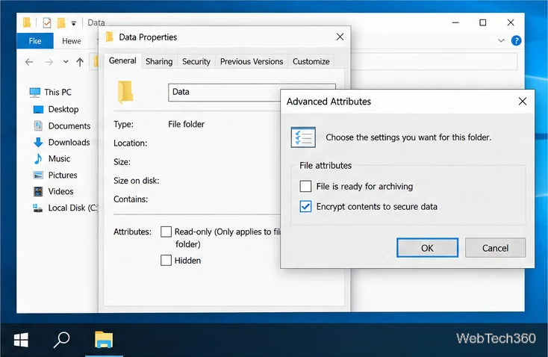Tick the Hidden attribute checkbox
548x357 pixels.
[166, 260]
